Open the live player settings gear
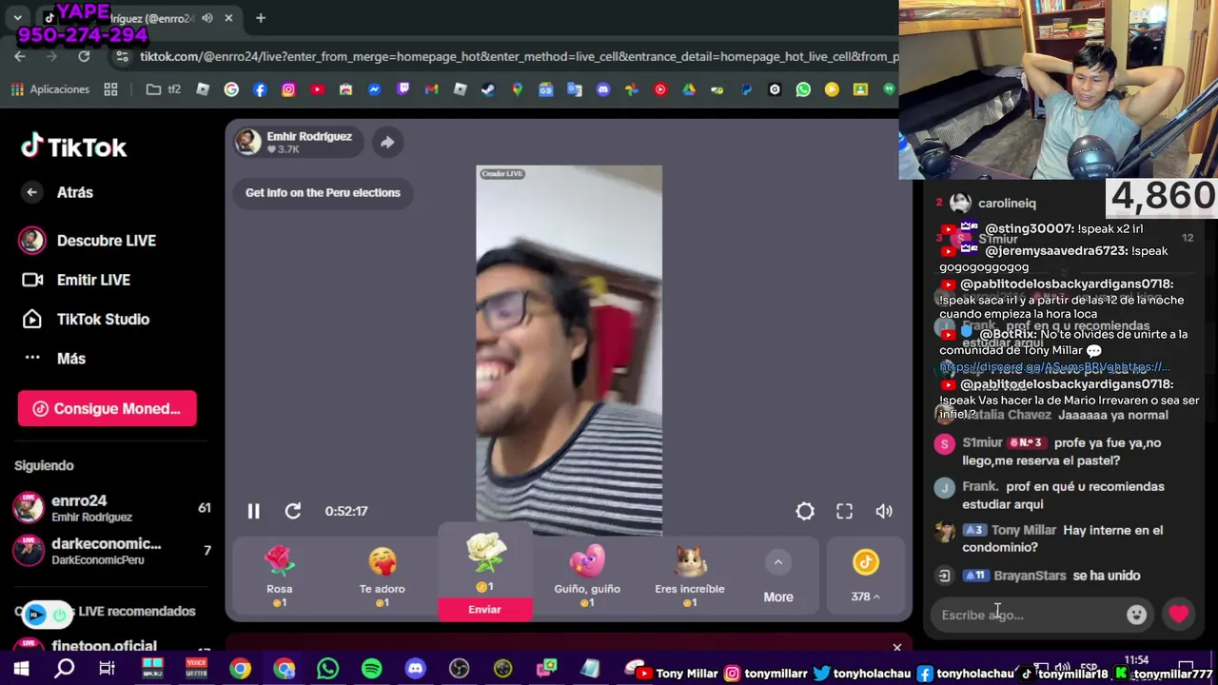 pos(805,511)
